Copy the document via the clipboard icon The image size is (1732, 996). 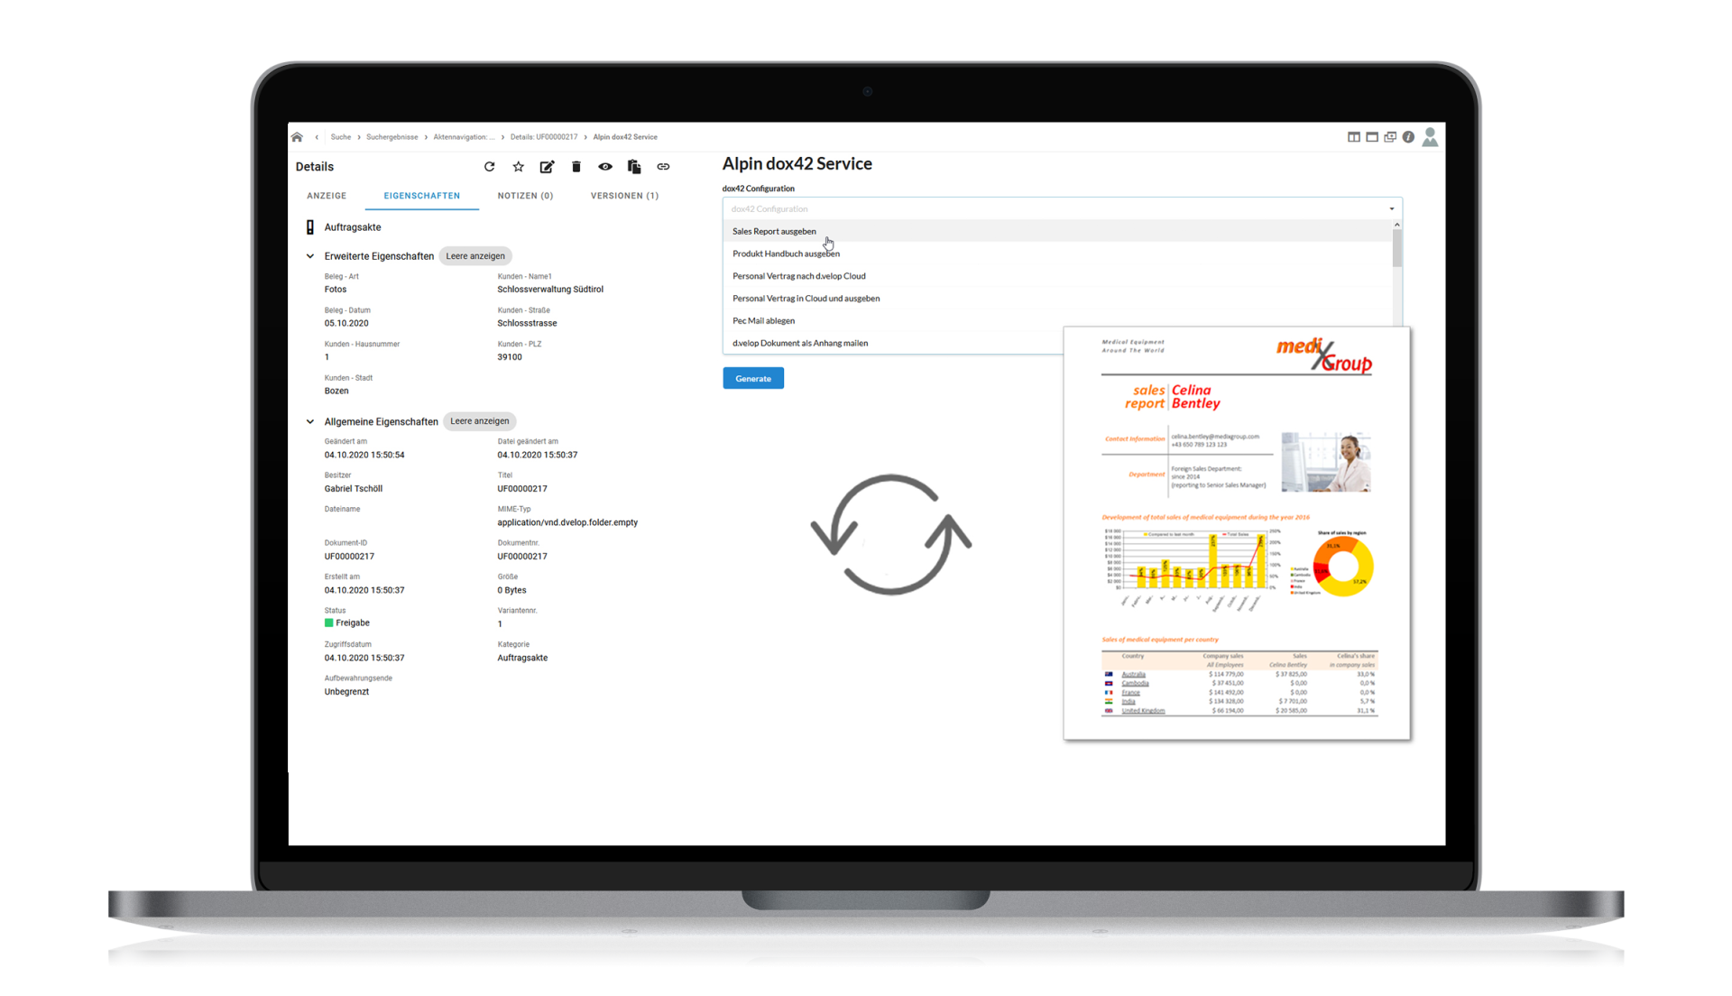pos(634,167)
